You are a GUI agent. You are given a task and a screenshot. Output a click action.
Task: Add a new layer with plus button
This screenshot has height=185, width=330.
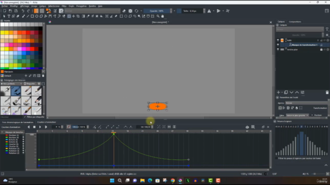click(x=278, y=92)
